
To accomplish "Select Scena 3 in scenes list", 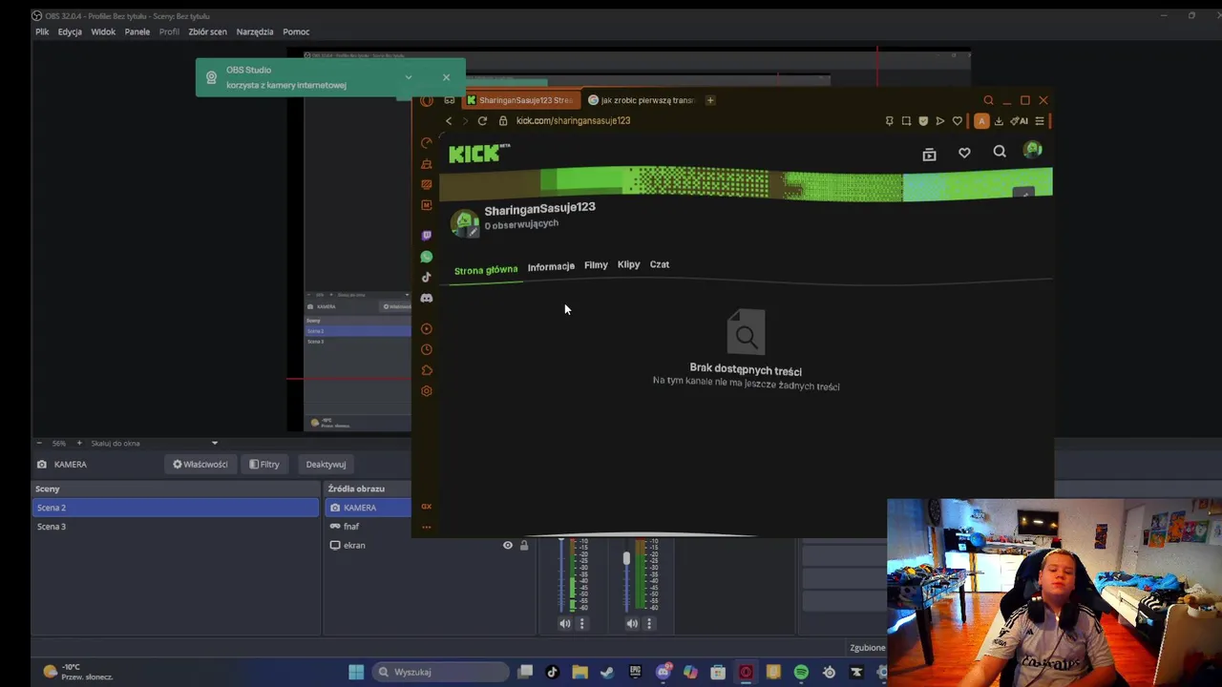I will [x=176, y=527].
